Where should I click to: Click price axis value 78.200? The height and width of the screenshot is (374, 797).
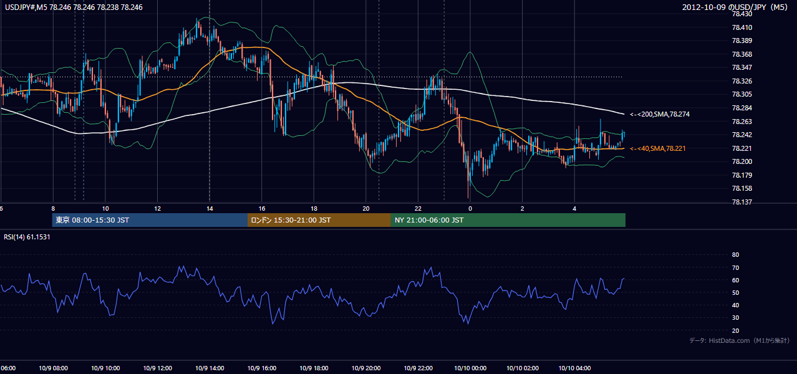[x=743, y=161]
